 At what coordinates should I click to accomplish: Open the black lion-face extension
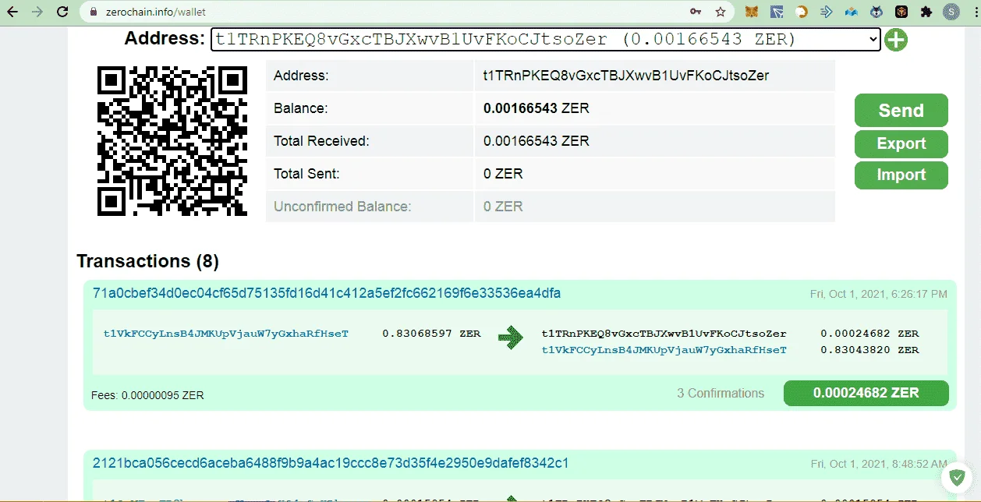tap(901, 12)
